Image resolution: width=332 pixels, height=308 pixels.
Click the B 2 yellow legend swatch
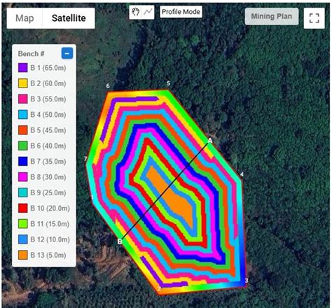[23, 83]
